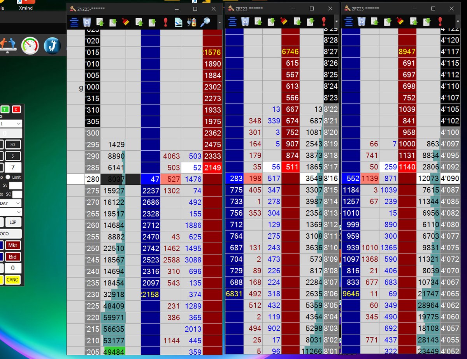This screenshot has width=467, height=359.
Task: Click the red-yellow tag icon in ZFZ23 toolbar
Action: click(x=400, y=21)
